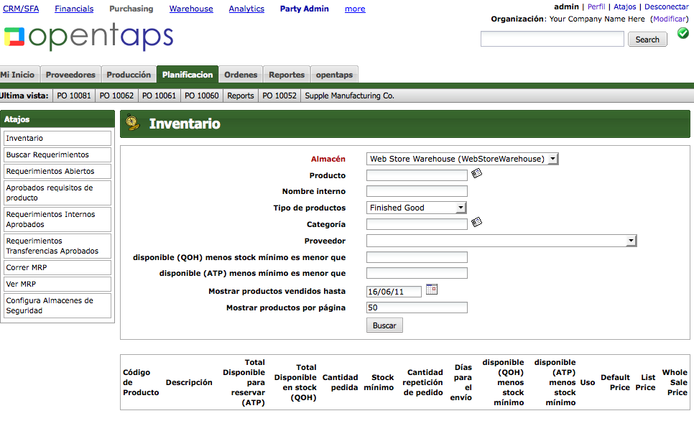The height and width of the screenshot is (421, 694).
Task: Open PO 10081 from recent views
Action: click(74, 96)
